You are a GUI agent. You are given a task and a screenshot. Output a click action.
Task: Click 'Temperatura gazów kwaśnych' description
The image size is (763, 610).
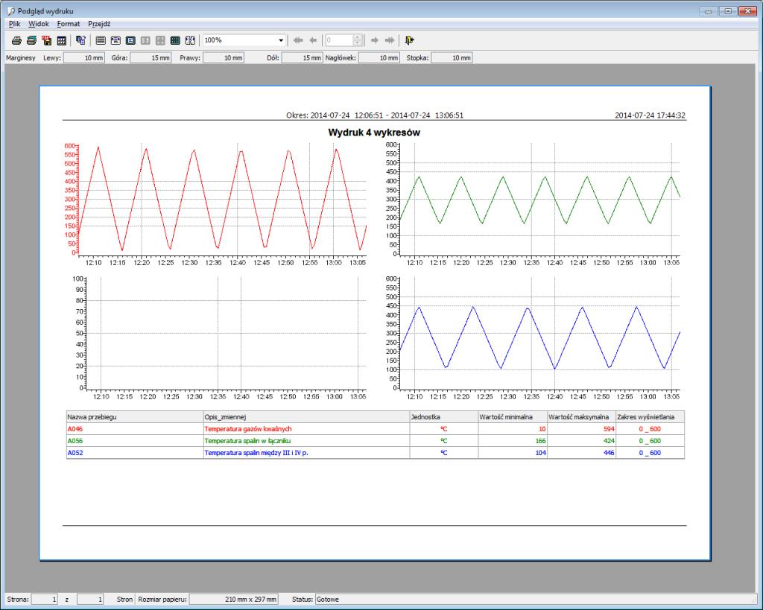[248, 429]
